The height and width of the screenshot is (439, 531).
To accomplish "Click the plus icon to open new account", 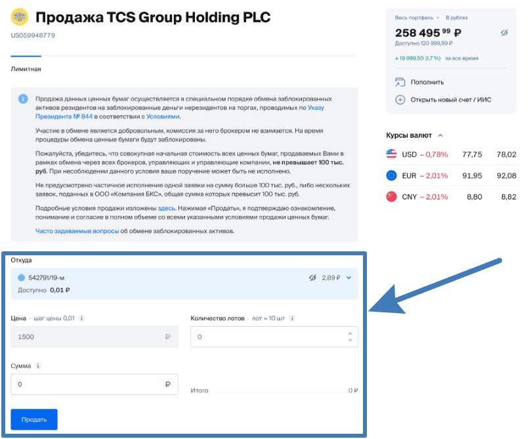I will pyautogui.click(x=400, y=100).
